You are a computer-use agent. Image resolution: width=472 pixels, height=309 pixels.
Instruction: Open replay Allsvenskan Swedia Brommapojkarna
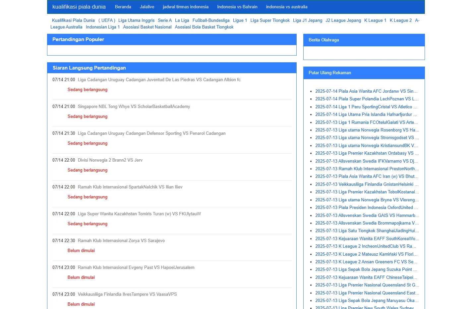367,223
